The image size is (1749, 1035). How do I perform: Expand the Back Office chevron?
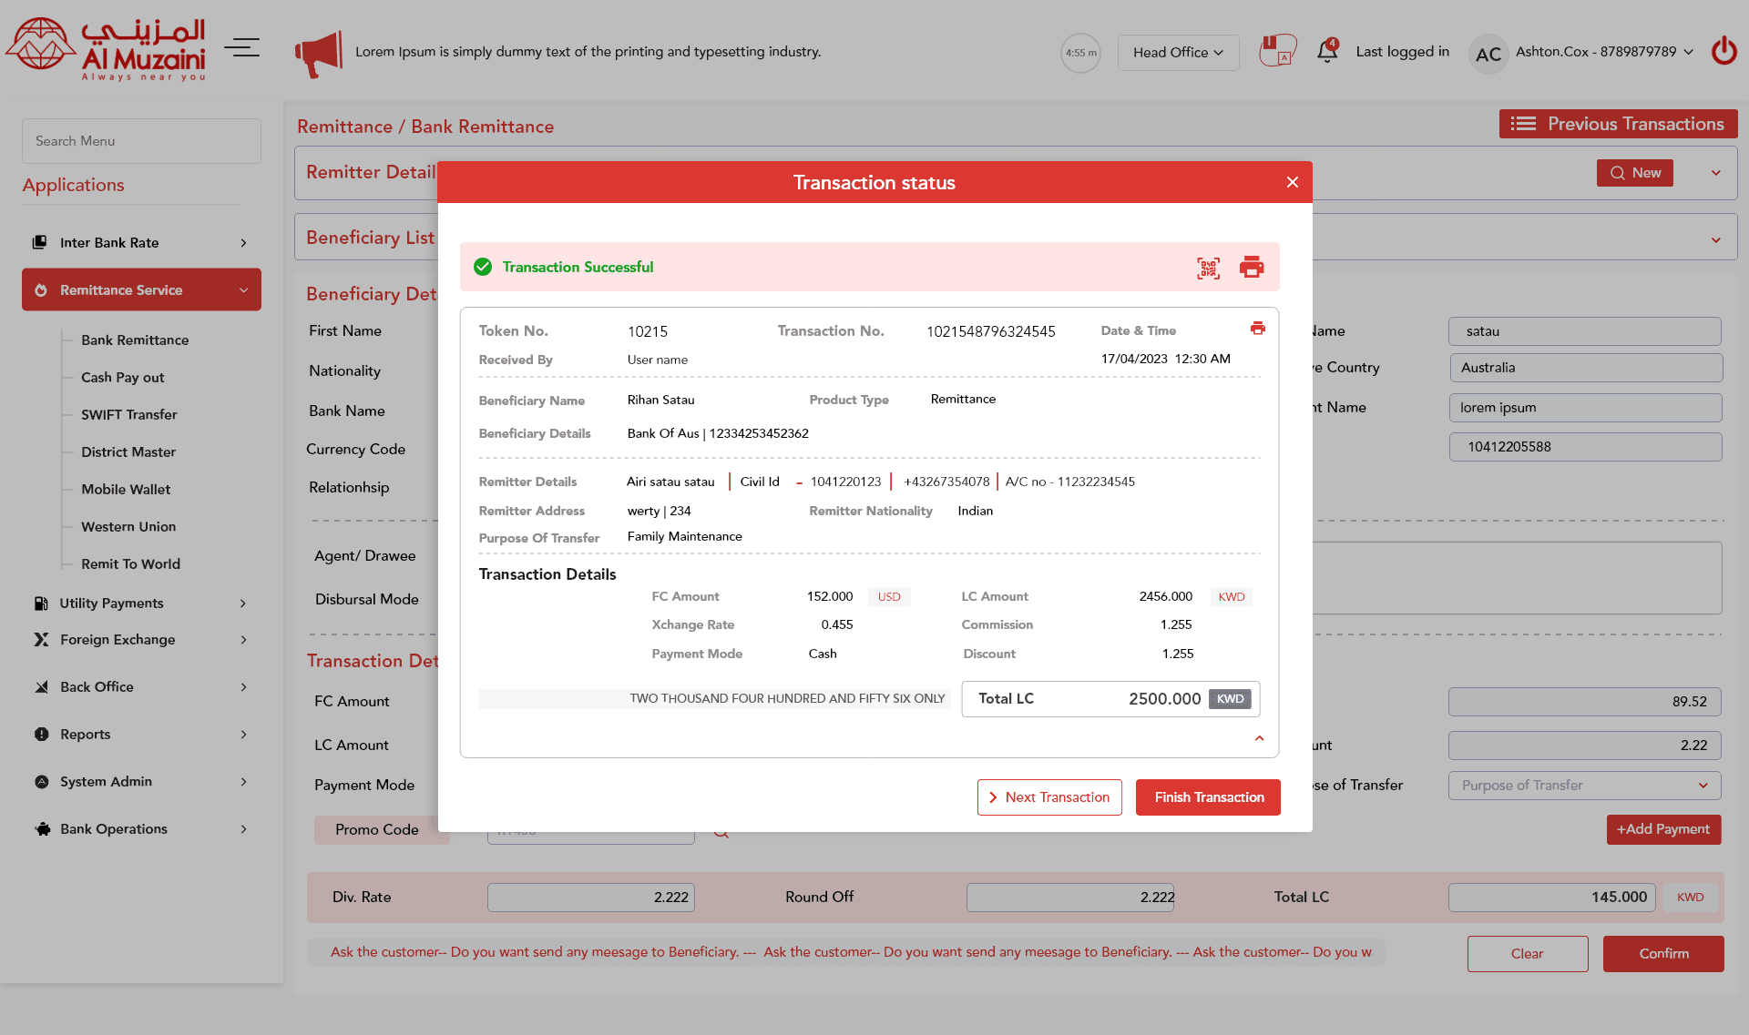point(243,686)
